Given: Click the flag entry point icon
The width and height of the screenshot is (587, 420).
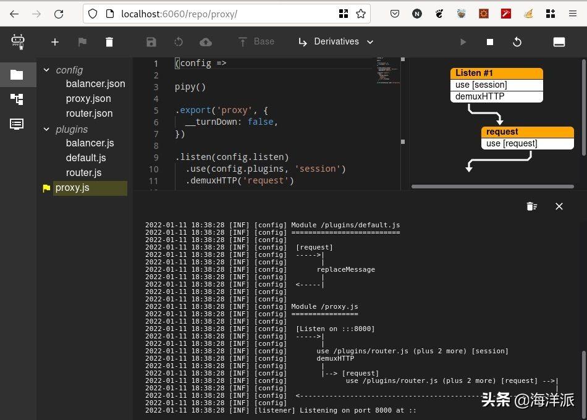Looking at the screenshot, I should click(82, 42).
